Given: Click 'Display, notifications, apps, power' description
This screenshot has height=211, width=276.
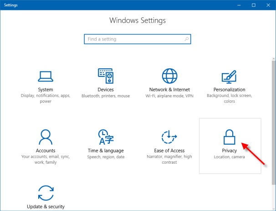Looking at the screenshot, I should (x=46, y=98).
